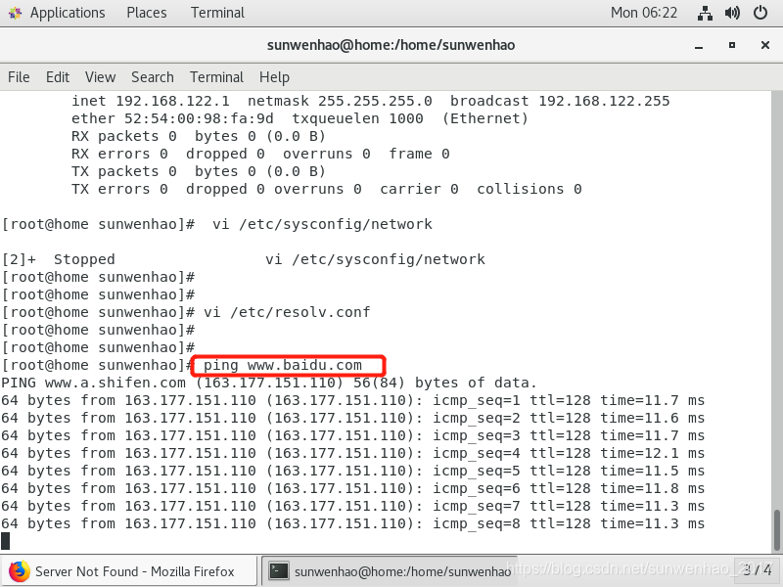Viewport: 783px width, 587px height.
Task: Click the workspace switcher indicator
Action: (757, 570)
